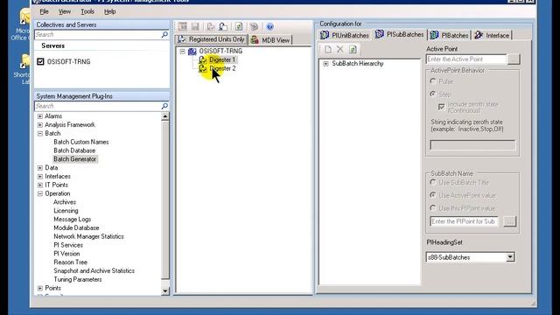This screenshot has width=560, height=315.
Task: Open the View menu
Action: pos(65,11)
